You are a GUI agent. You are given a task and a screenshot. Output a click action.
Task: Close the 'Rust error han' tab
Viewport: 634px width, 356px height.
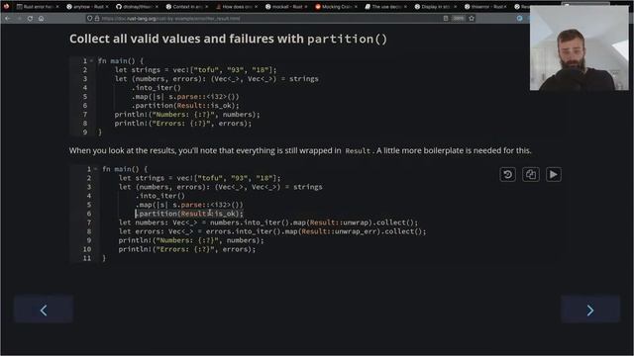pos(57,7)
